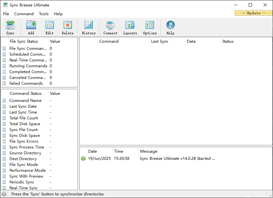Click the Date column header in log

click(100, 151)
